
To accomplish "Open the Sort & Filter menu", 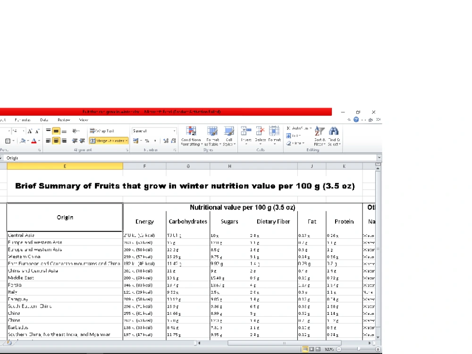I will 320,136.
